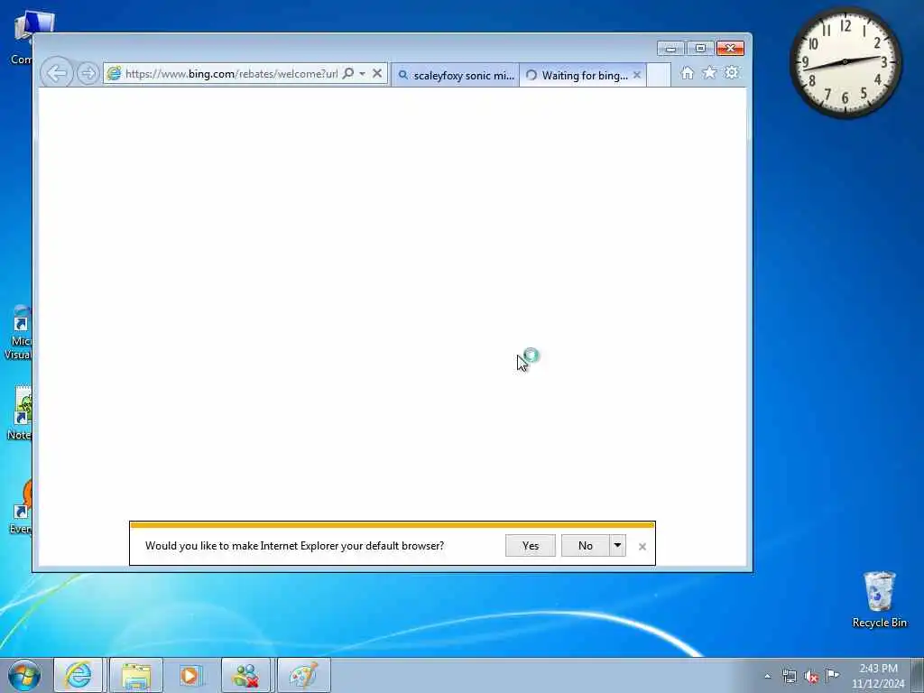The image size is (924, 693).
Task: Click Internet Explorer taskbar icon
Action: (x=79, y=675)
